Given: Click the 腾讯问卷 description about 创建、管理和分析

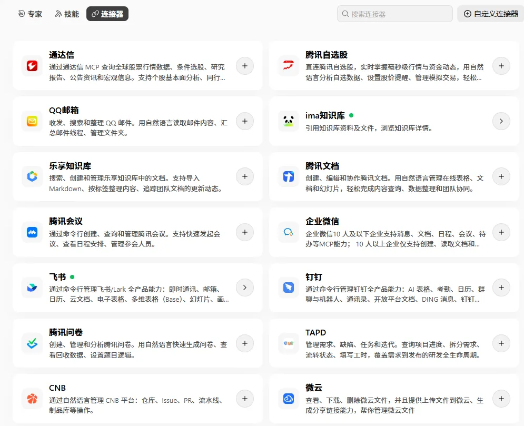Looking at the screenshot, I should click(x=138, y=350).
